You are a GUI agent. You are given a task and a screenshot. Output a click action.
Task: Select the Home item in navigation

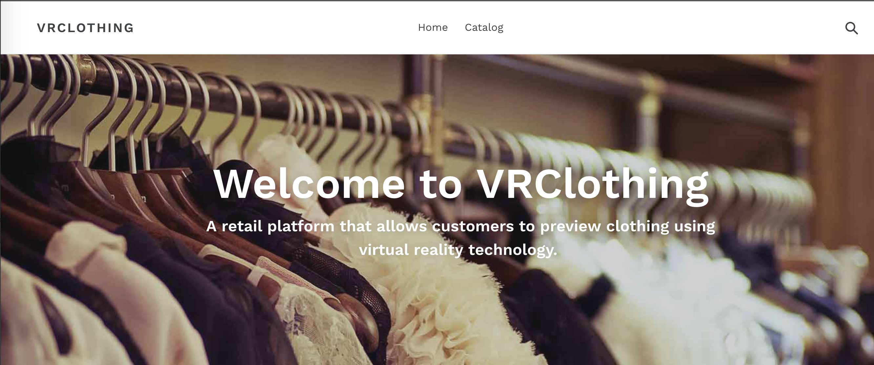pos(433,28)
